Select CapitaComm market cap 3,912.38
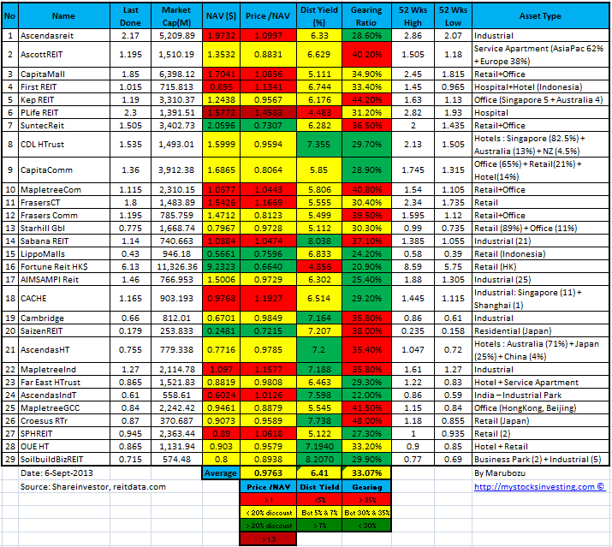The width and height of the screenshot is (612, 547). (x=176, y=170)
